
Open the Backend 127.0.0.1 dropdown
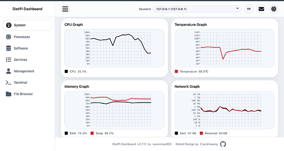[197, 9]
